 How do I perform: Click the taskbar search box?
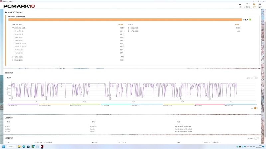(x=11, y=147)
